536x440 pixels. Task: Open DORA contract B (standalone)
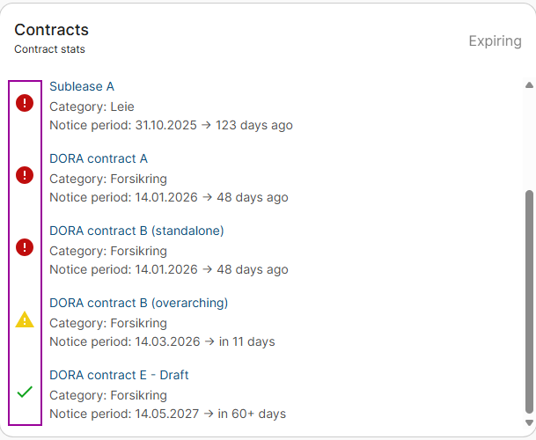[136, 231]
